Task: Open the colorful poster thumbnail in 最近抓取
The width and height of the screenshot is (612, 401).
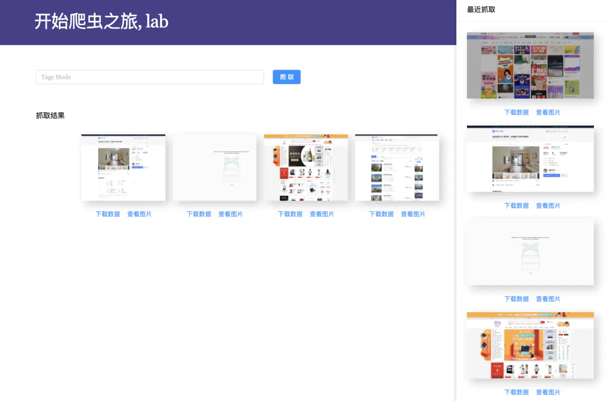Action: click(530, 65)
